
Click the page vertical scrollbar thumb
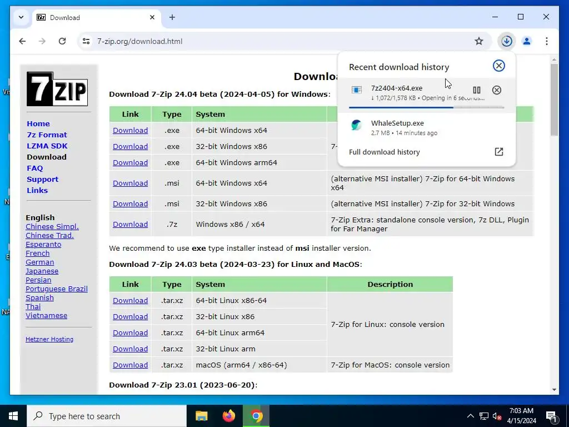point(554,100)
